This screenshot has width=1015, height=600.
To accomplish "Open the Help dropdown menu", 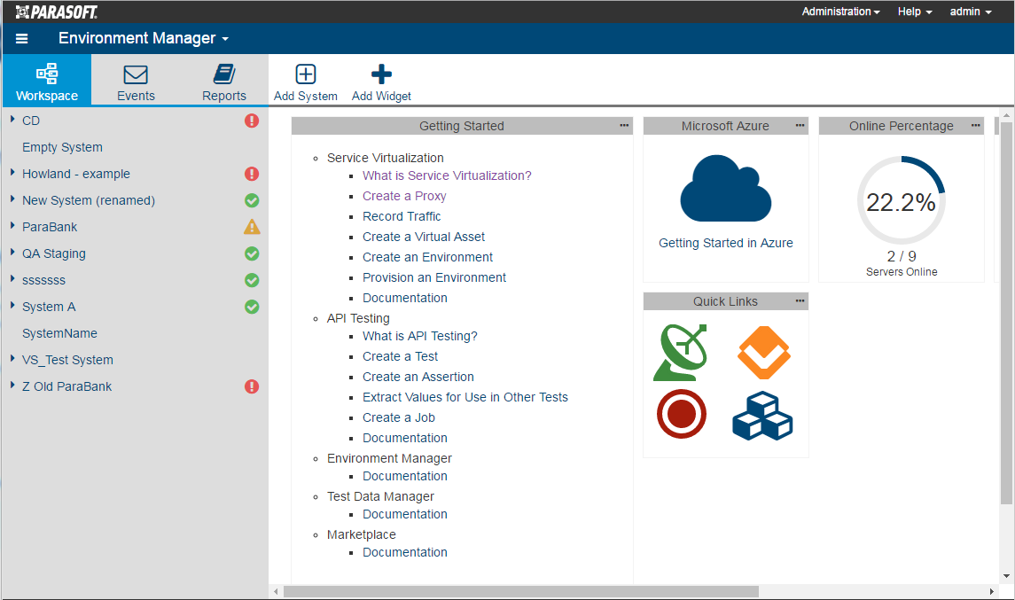I will click(915, 12).
